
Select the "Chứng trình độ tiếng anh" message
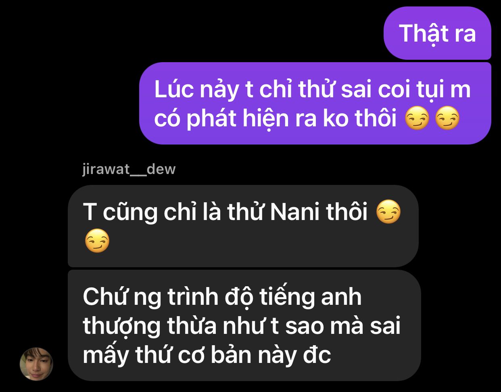(244, 325)
